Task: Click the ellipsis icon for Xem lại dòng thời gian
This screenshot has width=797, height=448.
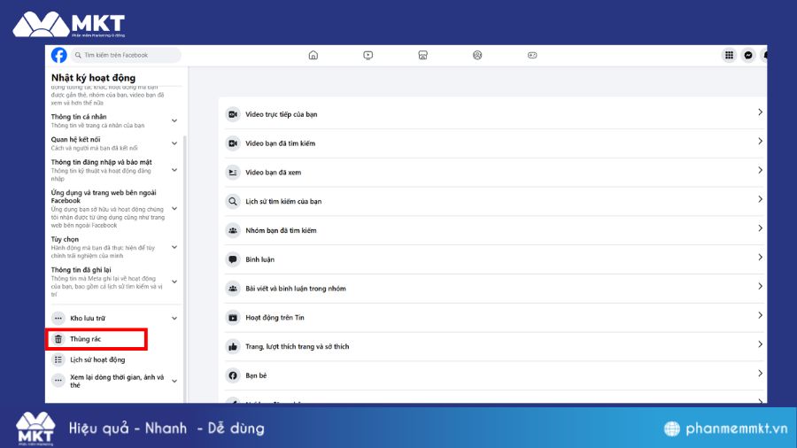Action: 58,381
